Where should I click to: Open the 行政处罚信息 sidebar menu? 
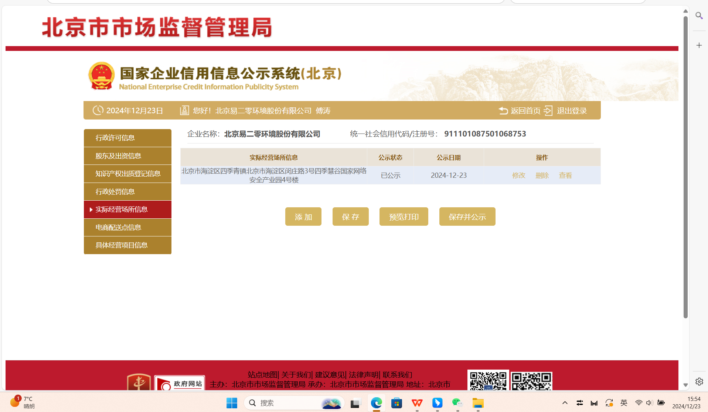tap(127, 191)
